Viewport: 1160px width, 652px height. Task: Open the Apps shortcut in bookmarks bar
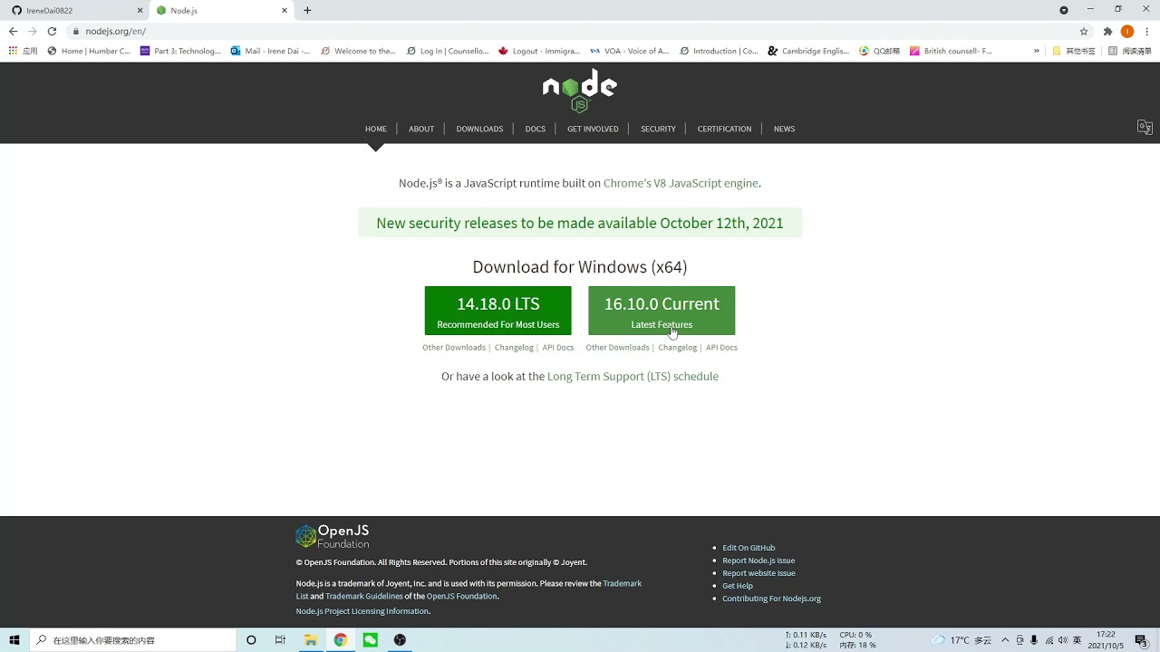pos(24,51)
